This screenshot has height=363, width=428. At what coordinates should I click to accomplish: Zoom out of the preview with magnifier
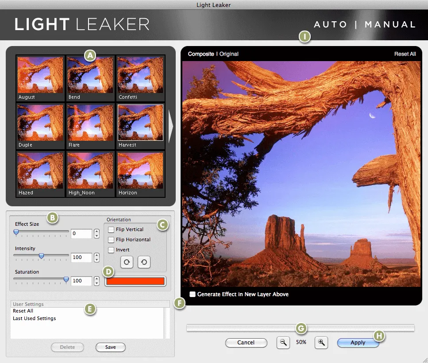click(x=283, y=342)
